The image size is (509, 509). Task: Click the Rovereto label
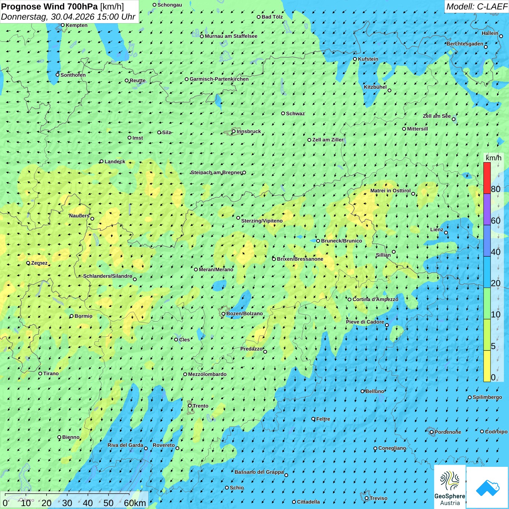(x=164, y=445)
